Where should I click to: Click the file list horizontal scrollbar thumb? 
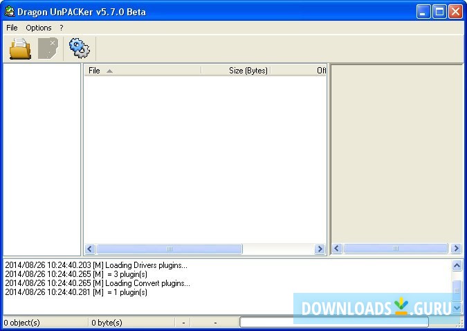coord(170,249)
